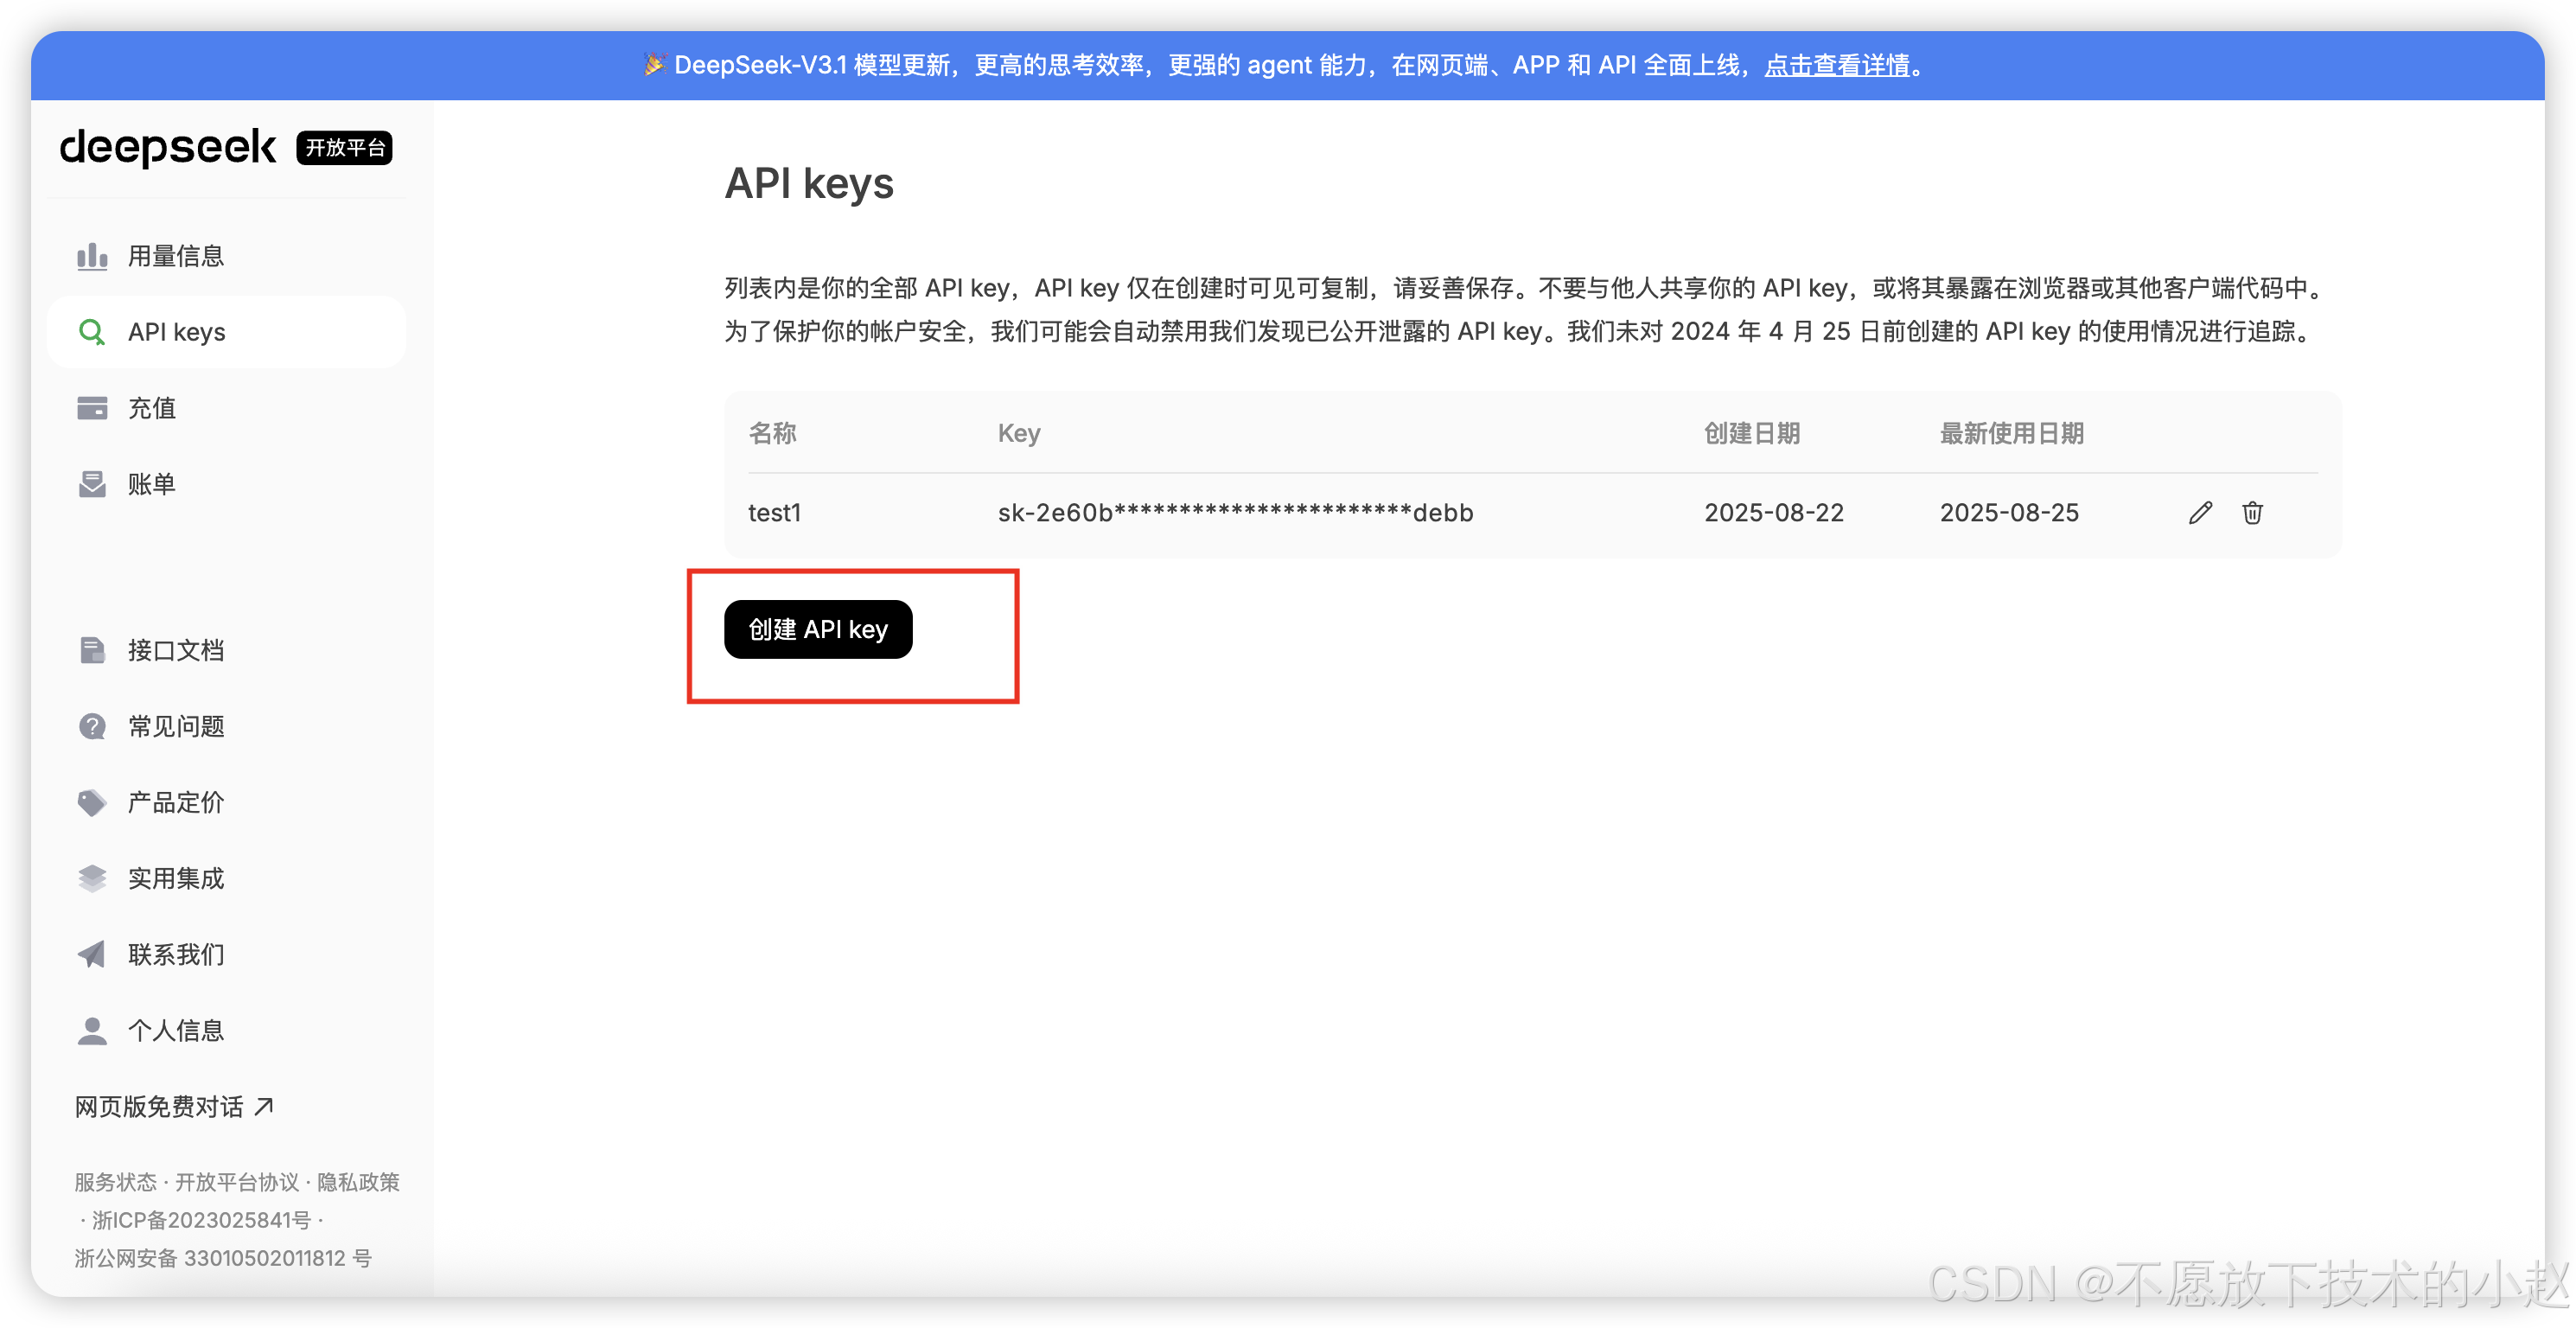Go to 产品定价 page
2576x1328 pixels.
tap(226, 802)
